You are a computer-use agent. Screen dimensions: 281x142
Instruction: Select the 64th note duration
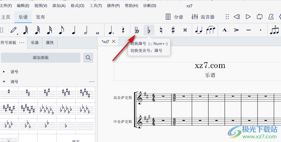pyautogui.click(x=25, y=30)
